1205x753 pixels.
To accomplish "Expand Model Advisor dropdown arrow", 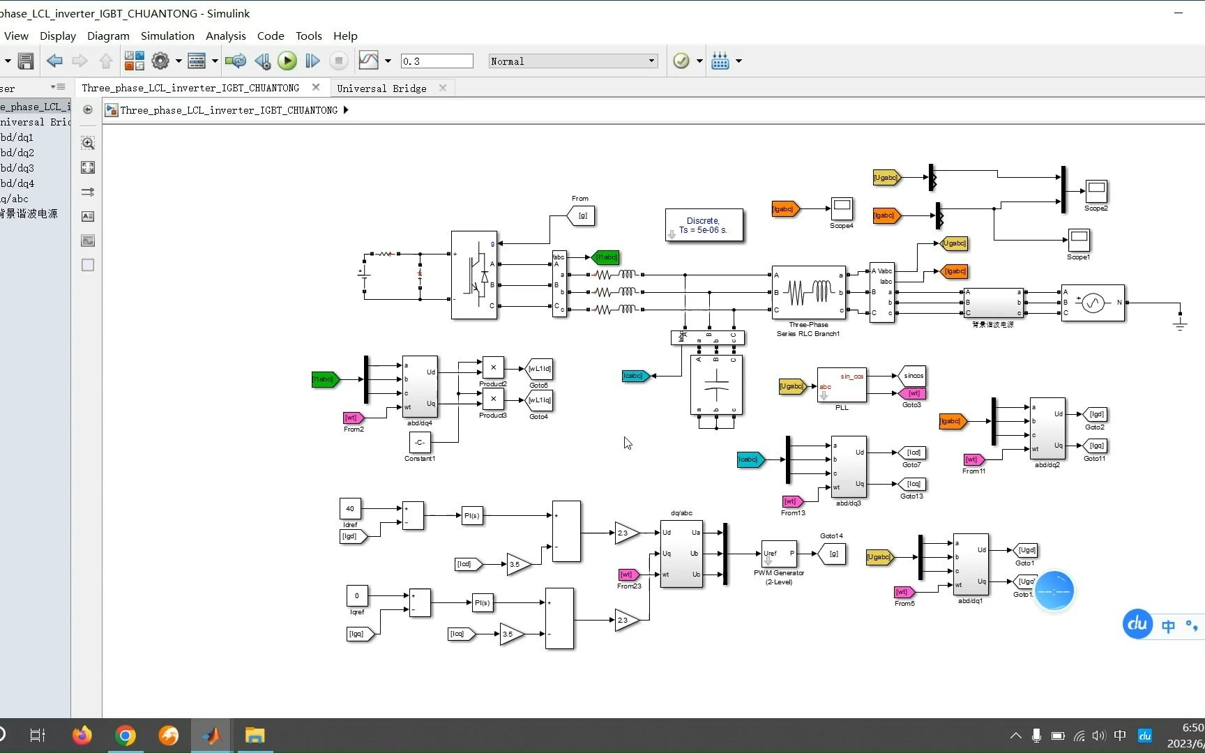I will pyautogui.click(x=699, y=61).
